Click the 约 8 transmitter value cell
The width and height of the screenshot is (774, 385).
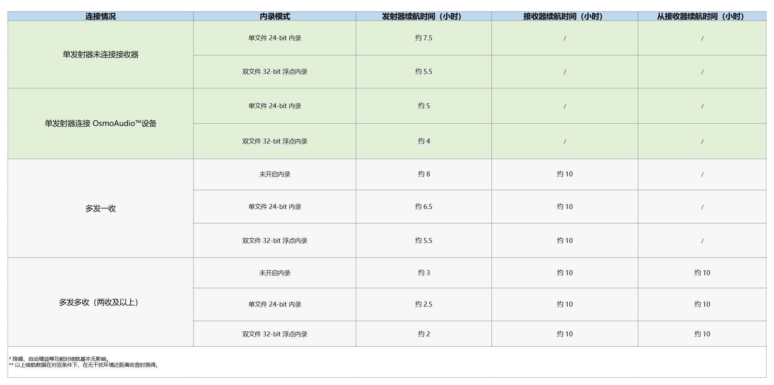(x=424, y=174)
